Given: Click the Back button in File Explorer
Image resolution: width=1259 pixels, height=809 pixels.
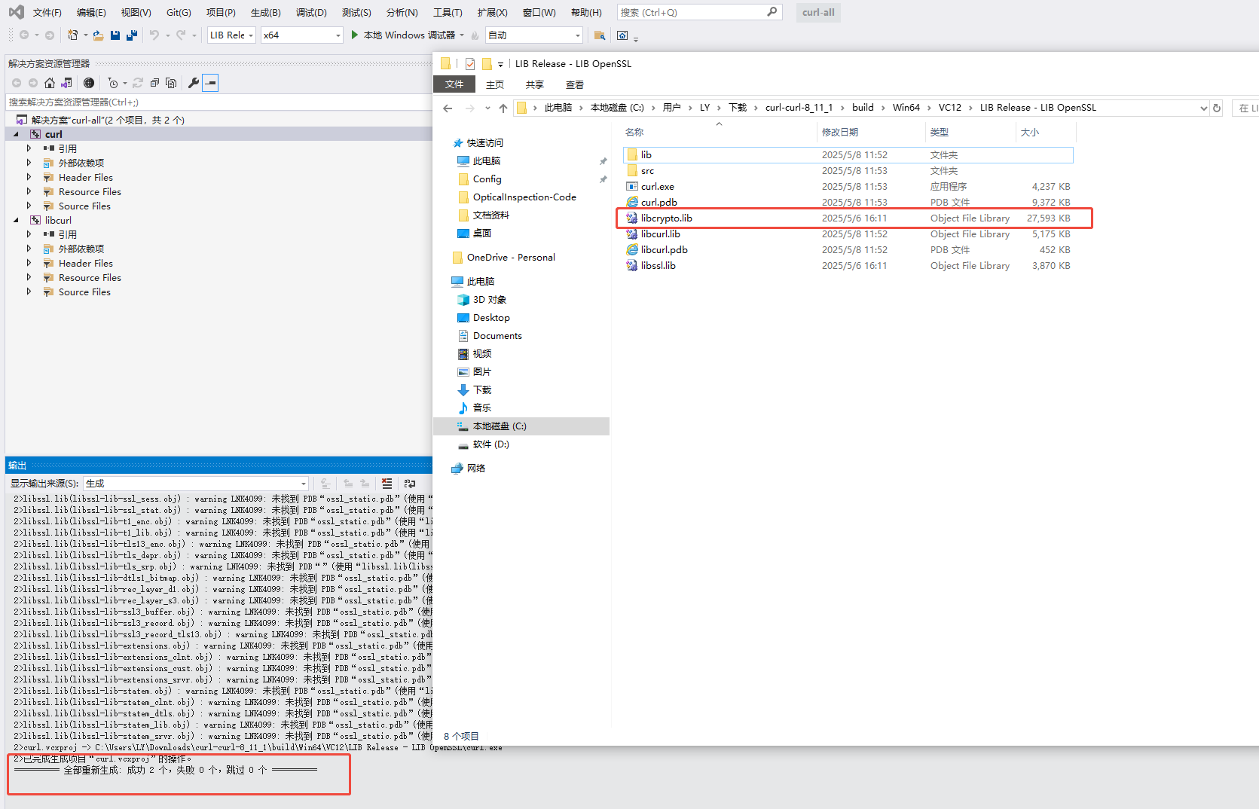Looking at the screenshot, I should click(x=448, y=108).
